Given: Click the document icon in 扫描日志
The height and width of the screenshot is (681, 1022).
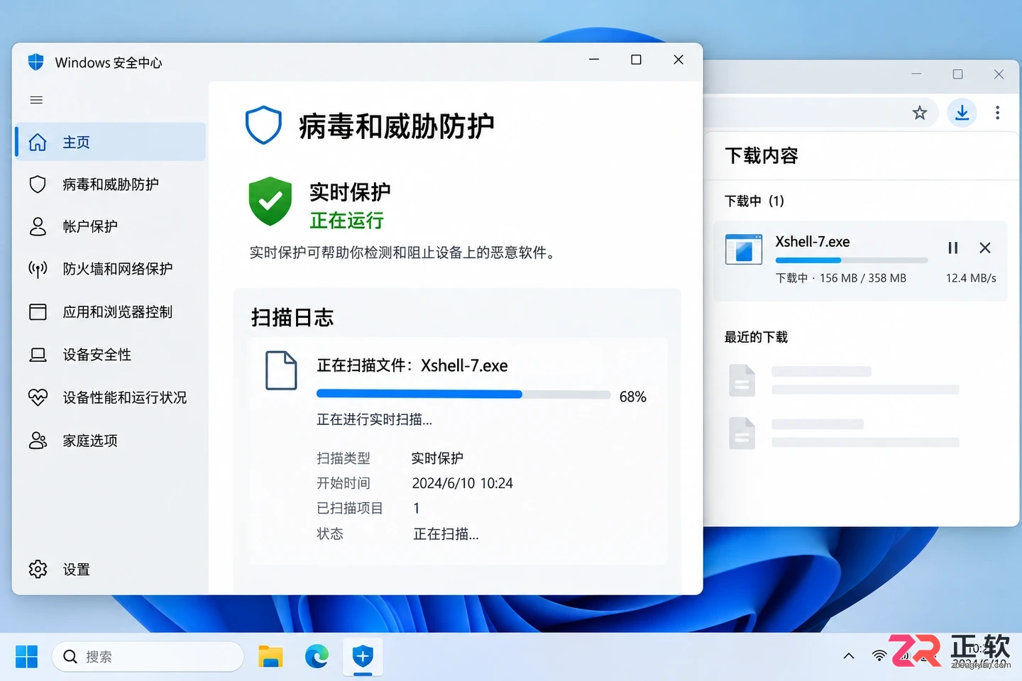Looking at the screenshot, I should (x=281, y=370).
